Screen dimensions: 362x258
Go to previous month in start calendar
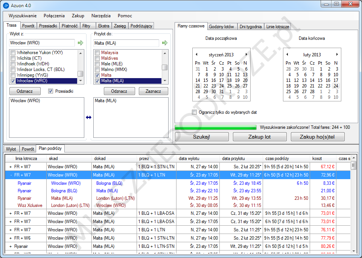pos(196,55)
